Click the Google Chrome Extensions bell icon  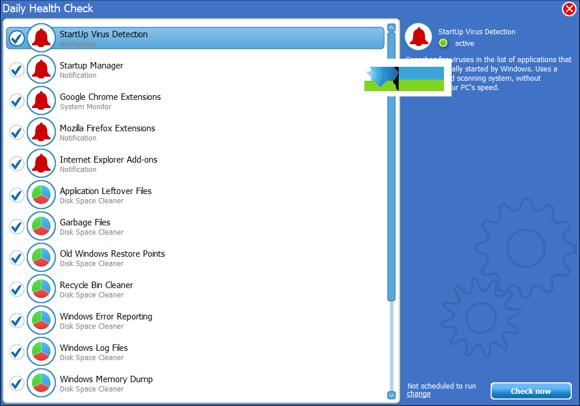[41, 100]
